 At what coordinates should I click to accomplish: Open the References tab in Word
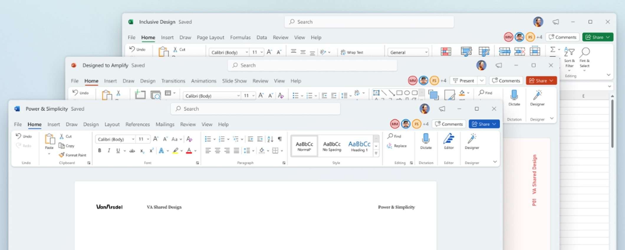(137, 124)
